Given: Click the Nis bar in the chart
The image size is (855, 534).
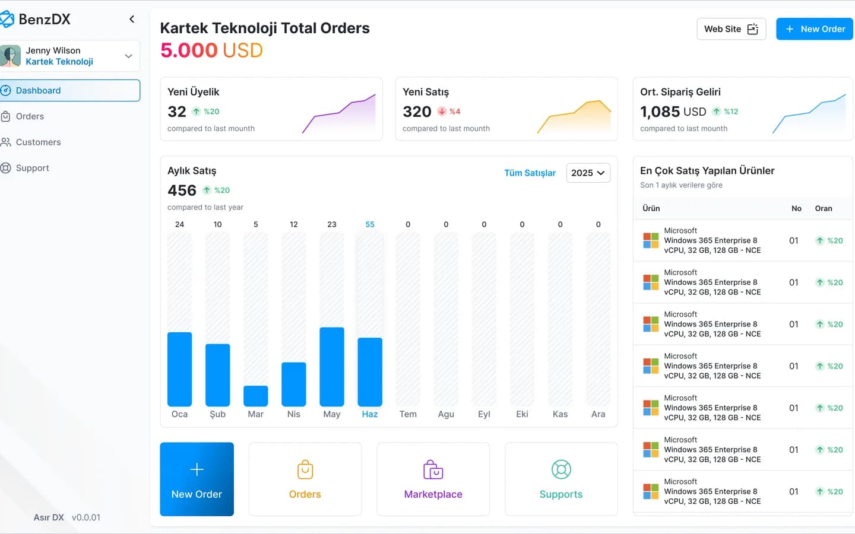Looking at the screenshot, I should click(x=294, y=384).
